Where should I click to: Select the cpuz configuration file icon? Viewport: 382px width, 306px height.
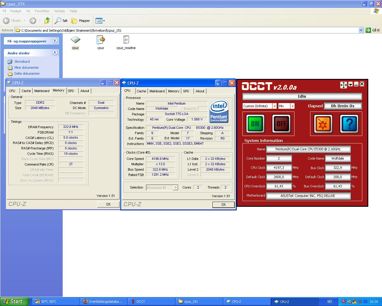click(x=101, y=42)
